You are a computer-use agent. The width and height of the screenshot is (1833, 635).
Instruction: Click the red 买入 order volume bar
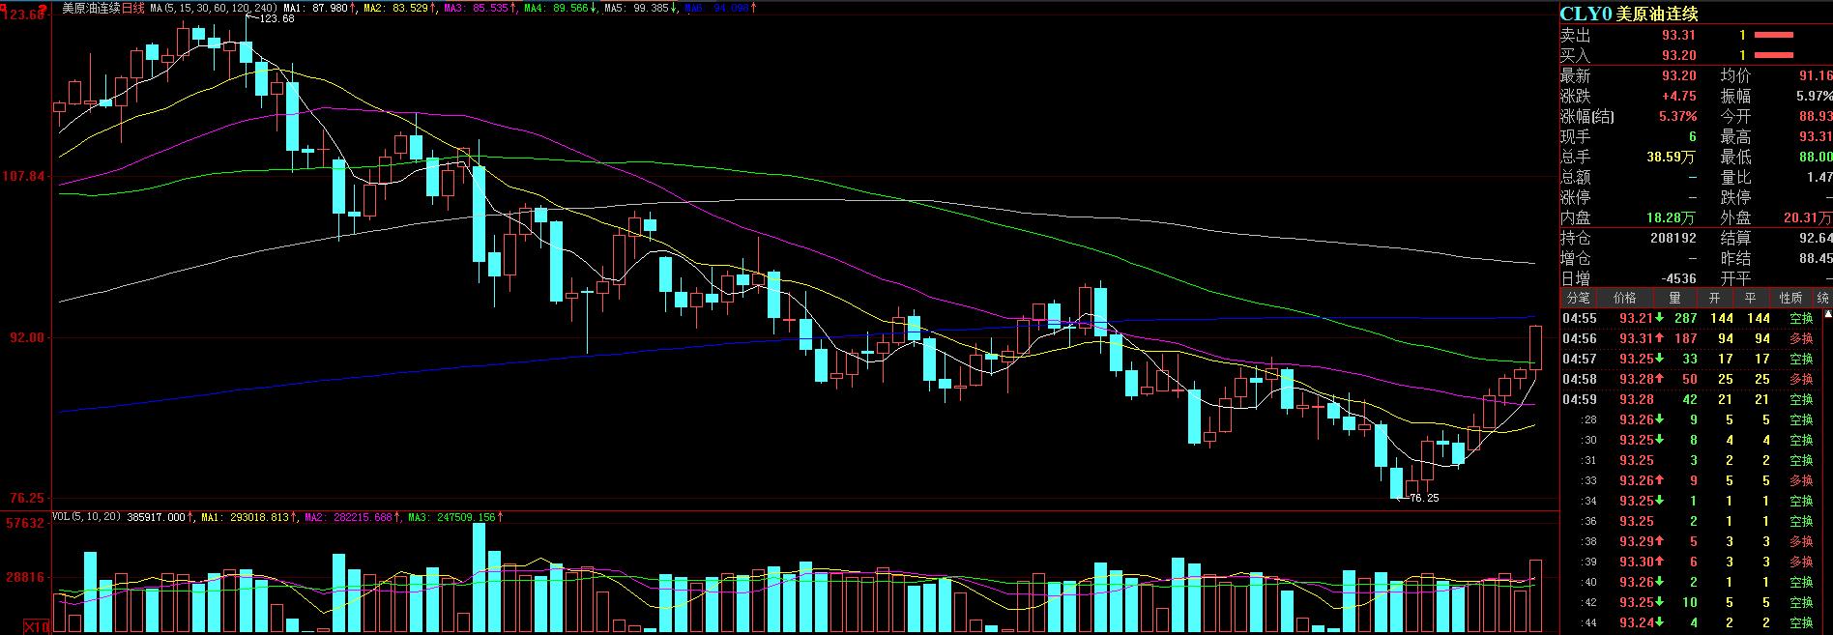point(1774,55)
